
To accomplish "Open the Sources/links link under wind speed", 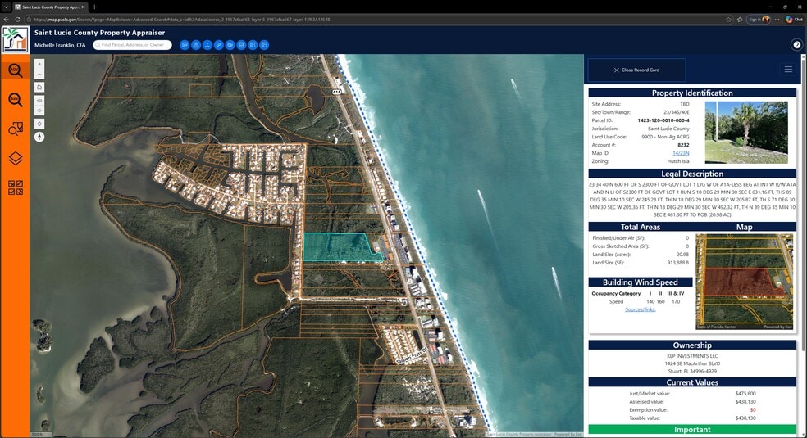I will [641, 309].
